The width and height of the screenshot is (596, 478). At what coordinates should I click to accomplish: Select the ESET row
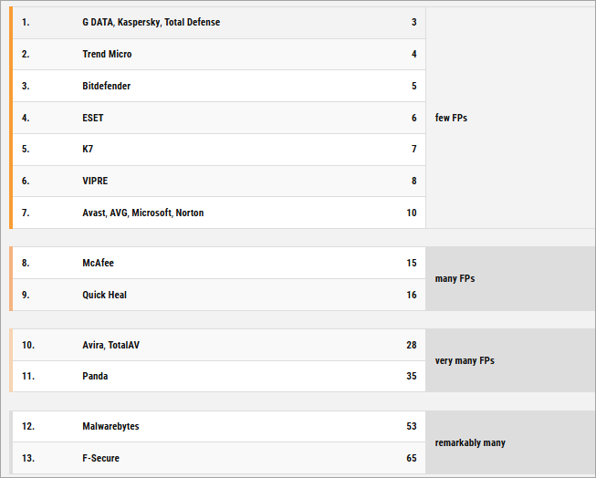coord(93,118)
